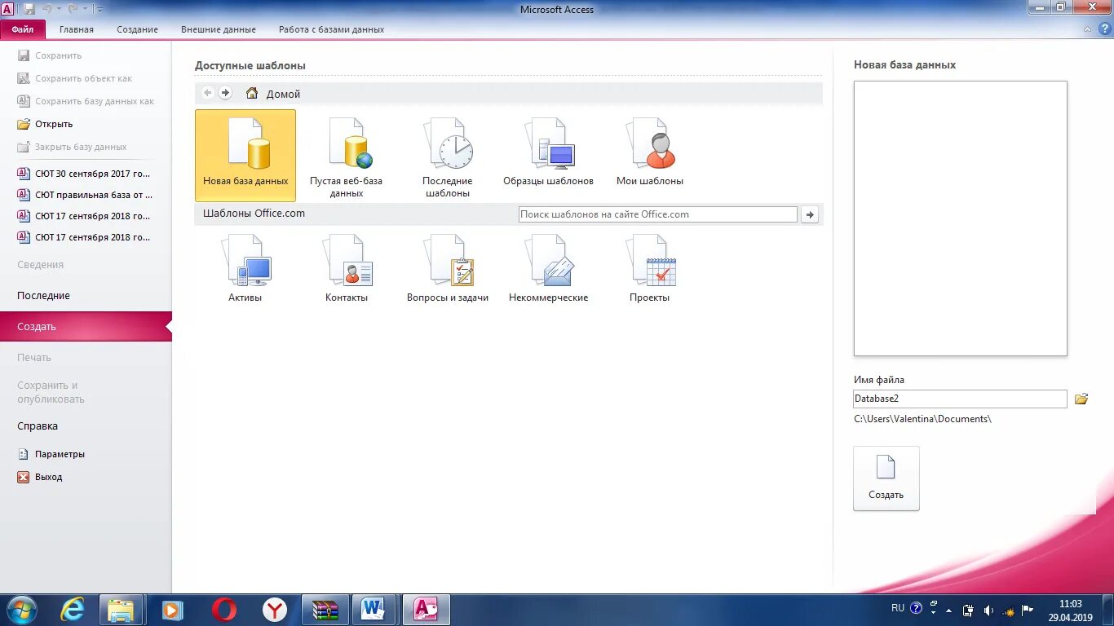
Task: Open Internet Explorer from the taskbar
Action: (x=73, y=610)
